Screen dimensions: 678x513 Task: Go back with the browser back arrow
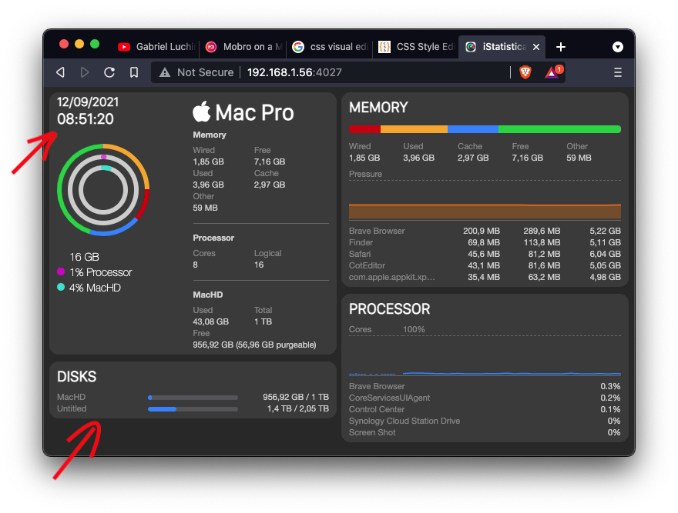[x=61, y=72]
